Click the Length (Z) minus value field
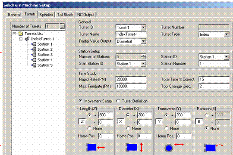This screenshot has width=233, height=155. 106,122
